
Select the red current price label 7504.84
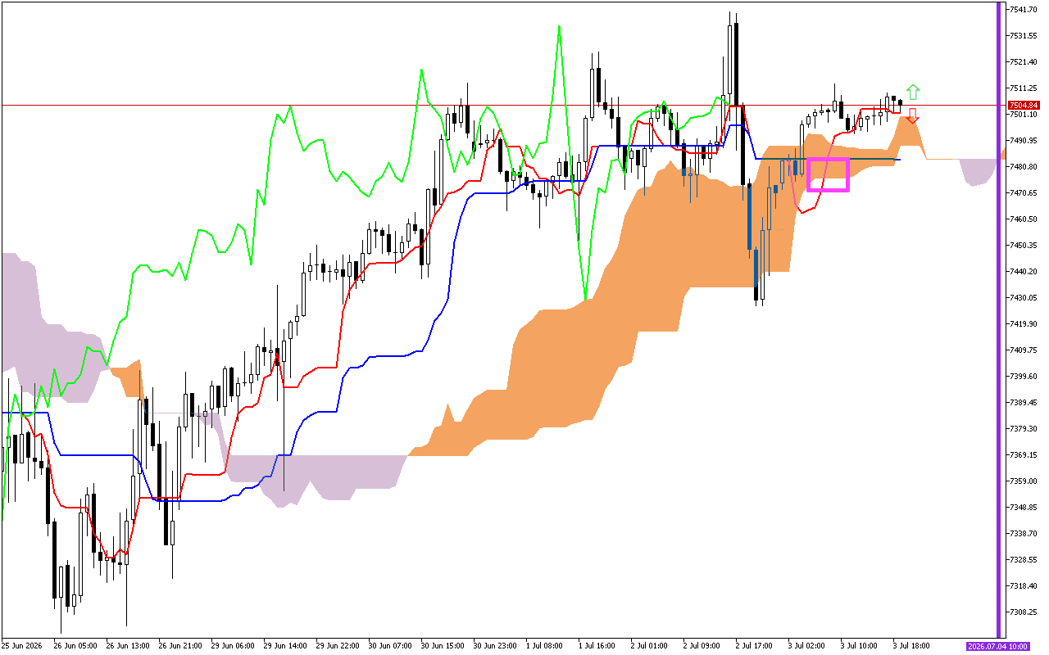(x=1024, y=105)
